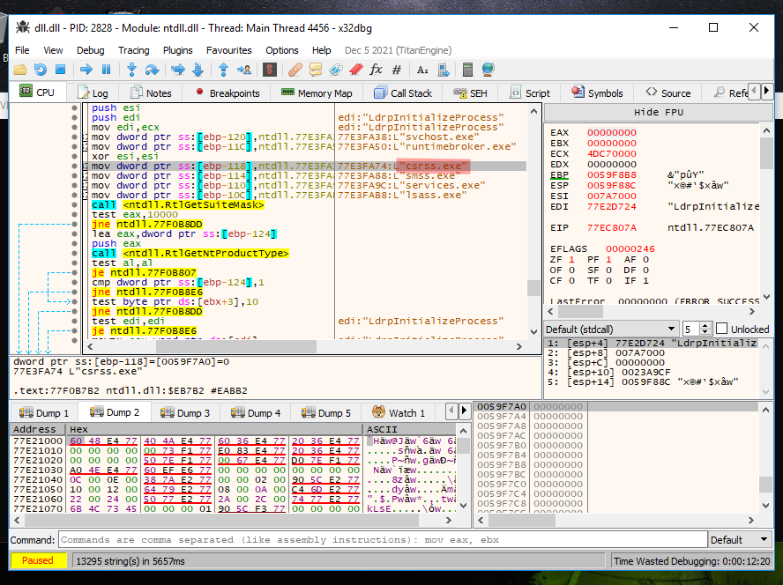Restart debugging with the circular arrow icon
This screenshot has height=585, width=783.
point(41,70)
